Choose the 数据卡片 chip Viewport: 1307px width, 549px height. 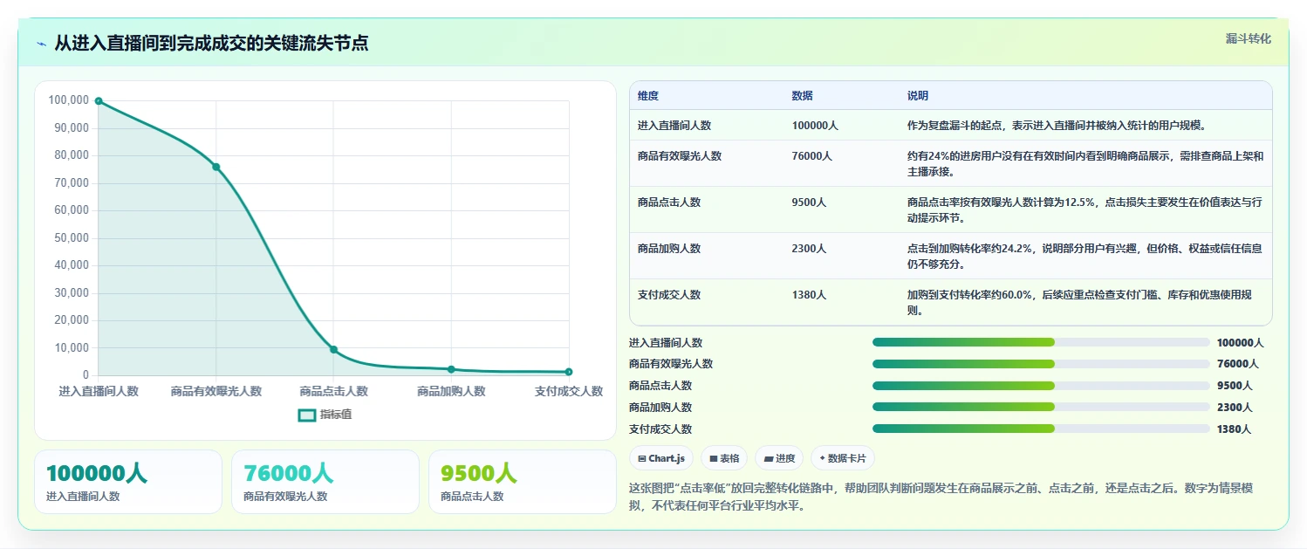pos(843,458)
